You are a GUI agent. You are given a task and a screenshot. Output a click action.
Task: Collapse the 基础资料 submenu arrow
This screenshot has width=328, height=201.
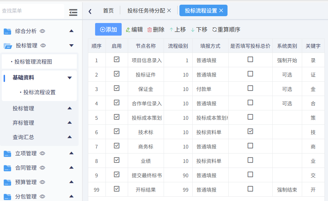pyautogui.click(x=70, y=78)
